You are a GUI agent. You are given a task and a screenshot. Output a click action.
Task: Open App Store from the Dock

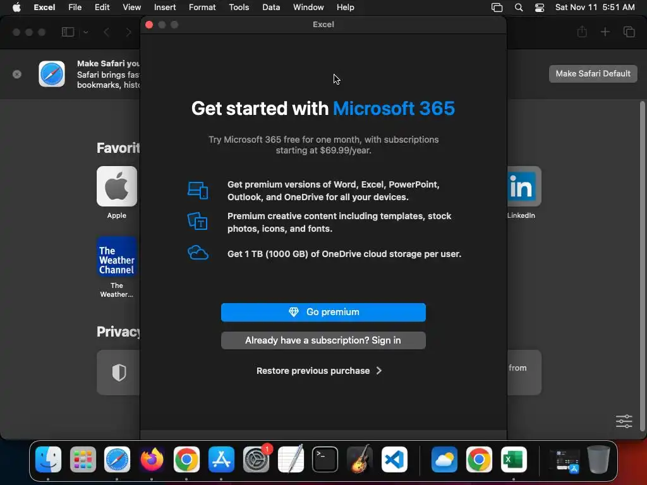tap(221, 460)
